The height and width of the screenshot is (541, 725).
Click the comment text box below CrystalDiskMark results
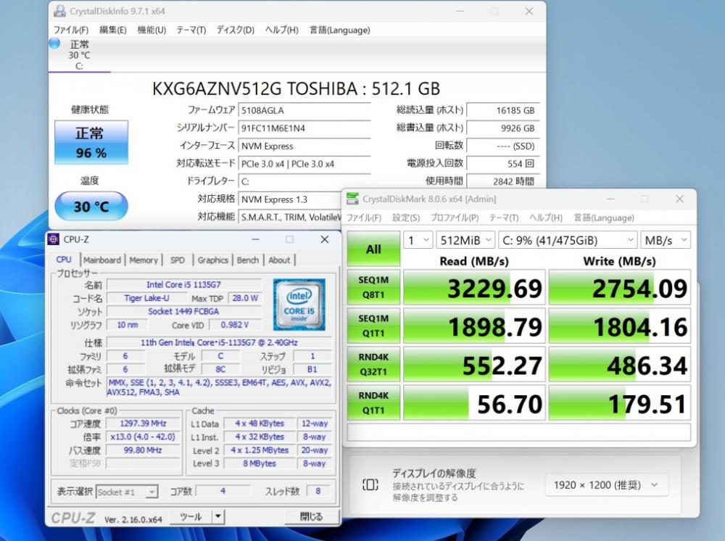point(519,432)
